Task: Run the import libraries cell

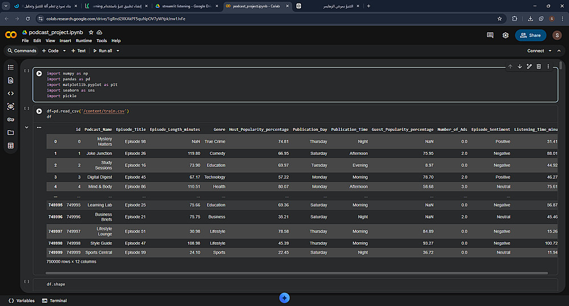Action: (39, 73)
